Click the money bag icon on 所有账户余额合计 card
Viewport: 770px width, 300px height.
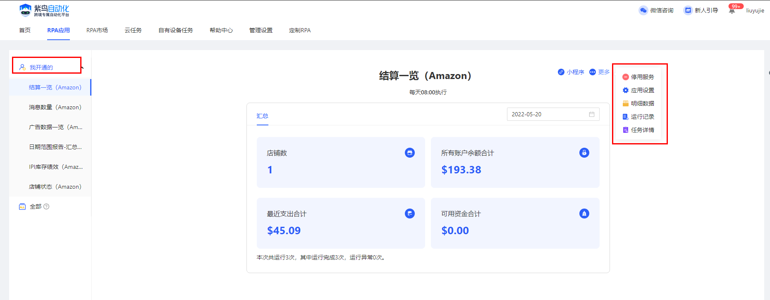pyautogui.click(x=584, y=153)
